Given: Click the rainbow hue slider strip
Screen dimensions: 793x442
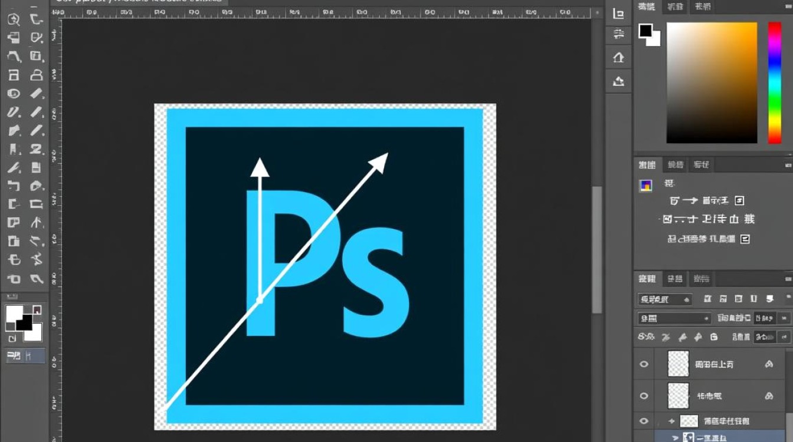Looking at the screenshot, I should point(774,83).
